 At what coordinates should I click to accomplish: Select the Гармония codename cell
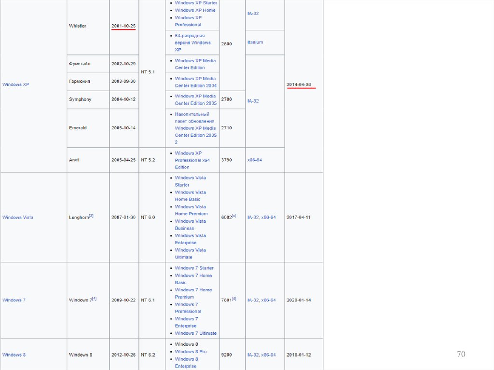click(x=88, y=82)
